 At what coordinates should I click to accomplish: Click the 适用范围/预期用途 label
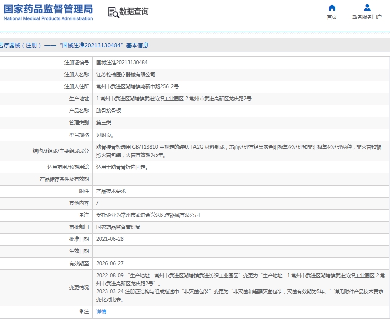coord(68,167)
